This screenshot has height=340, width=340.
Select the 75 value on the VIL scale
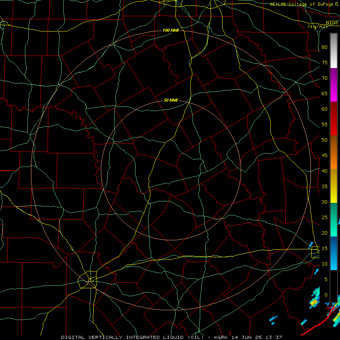pyautogui.click(x=325, y=63)
